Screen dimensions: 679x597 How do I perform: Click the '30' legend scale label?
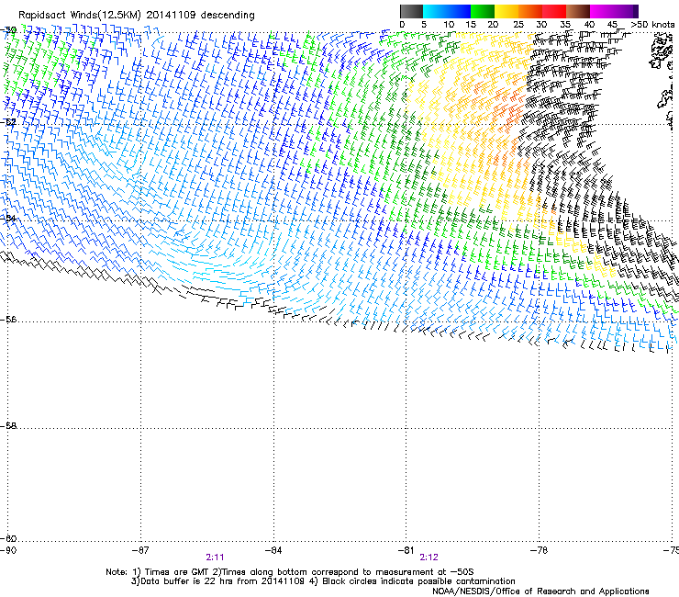coord(541,25)
